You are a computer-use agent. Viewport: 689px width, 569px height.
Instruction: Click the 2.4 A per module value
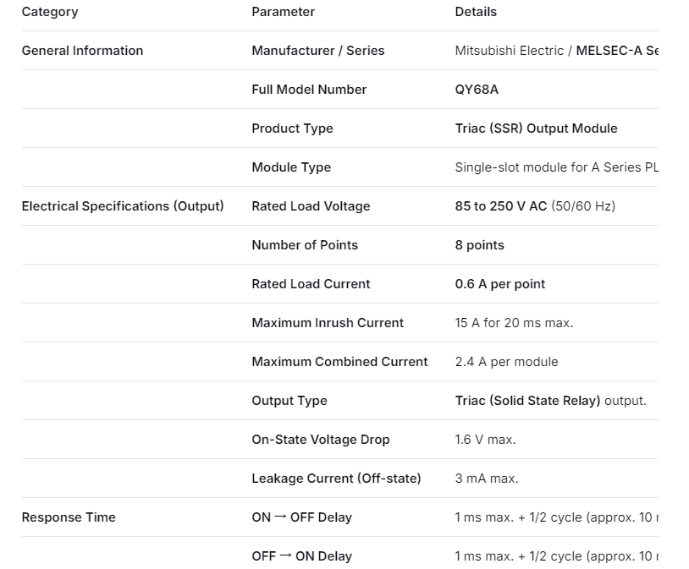tap(506, 362)
